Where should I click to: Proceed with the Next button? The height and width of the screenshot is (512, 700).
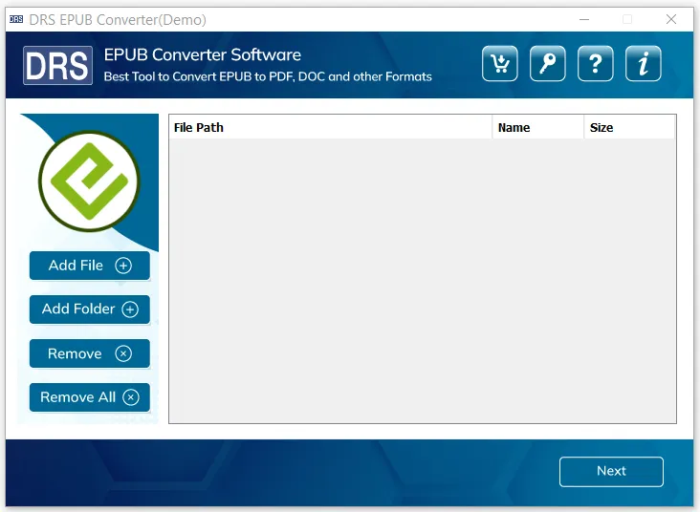(611, 472)
